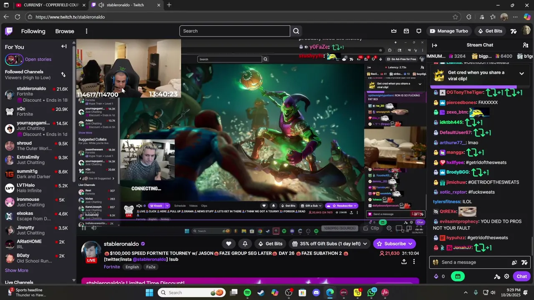Change followed channels sort order

63,75
